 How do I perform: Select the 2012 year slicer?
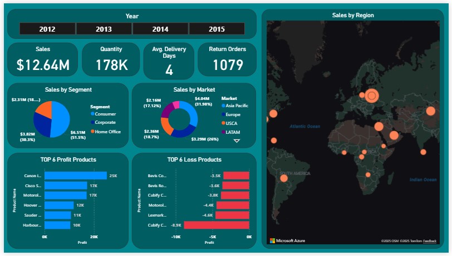tap(47, 29)
